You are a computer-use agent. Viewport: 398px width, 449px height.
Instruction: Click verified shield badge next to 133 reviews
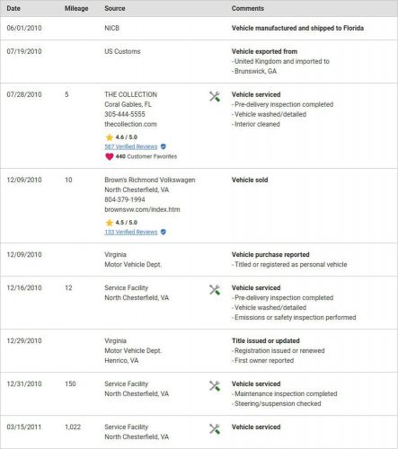164,232
